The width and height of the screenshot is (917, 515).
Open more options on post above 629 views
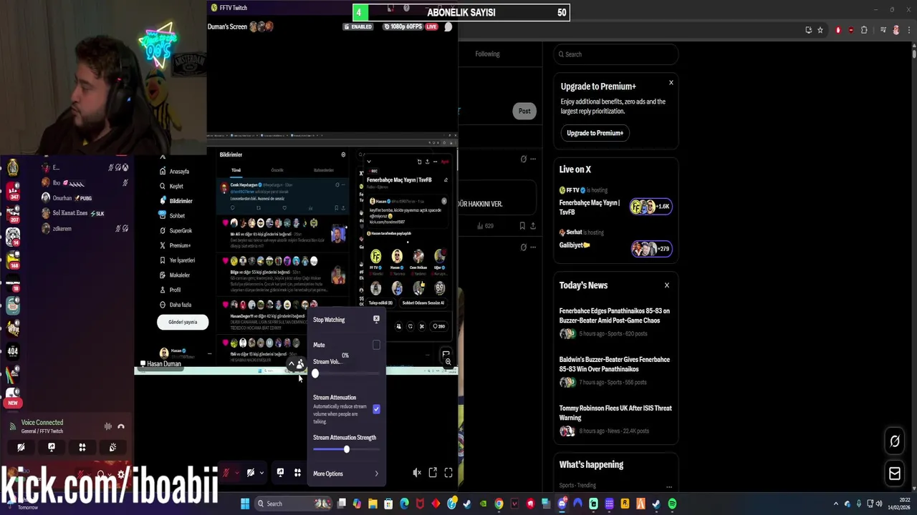(532, 159)
